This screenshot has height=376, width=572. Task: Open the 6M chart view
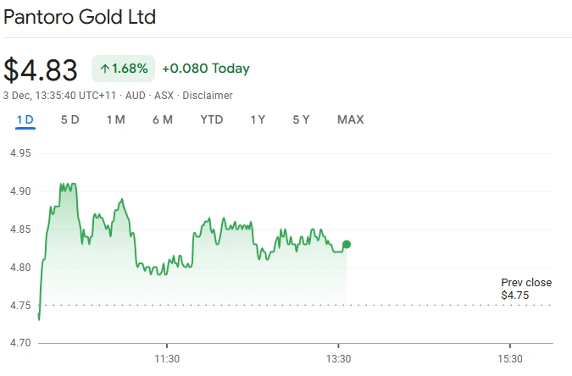pos(163,119)
